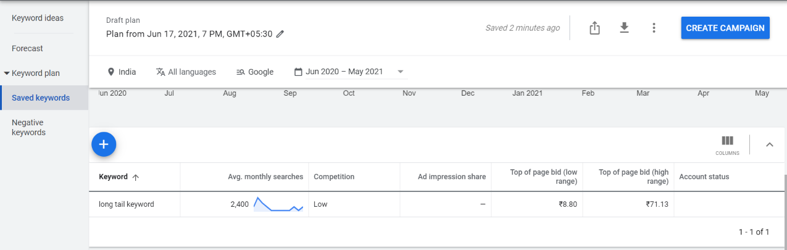
Task: Change the India location filter
Action: click(122, 72)
